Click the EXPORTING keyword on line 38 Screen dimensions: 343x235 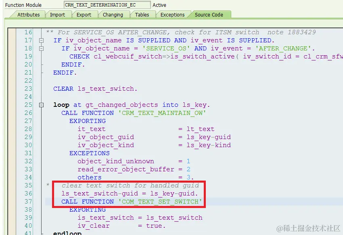(88, 210)
